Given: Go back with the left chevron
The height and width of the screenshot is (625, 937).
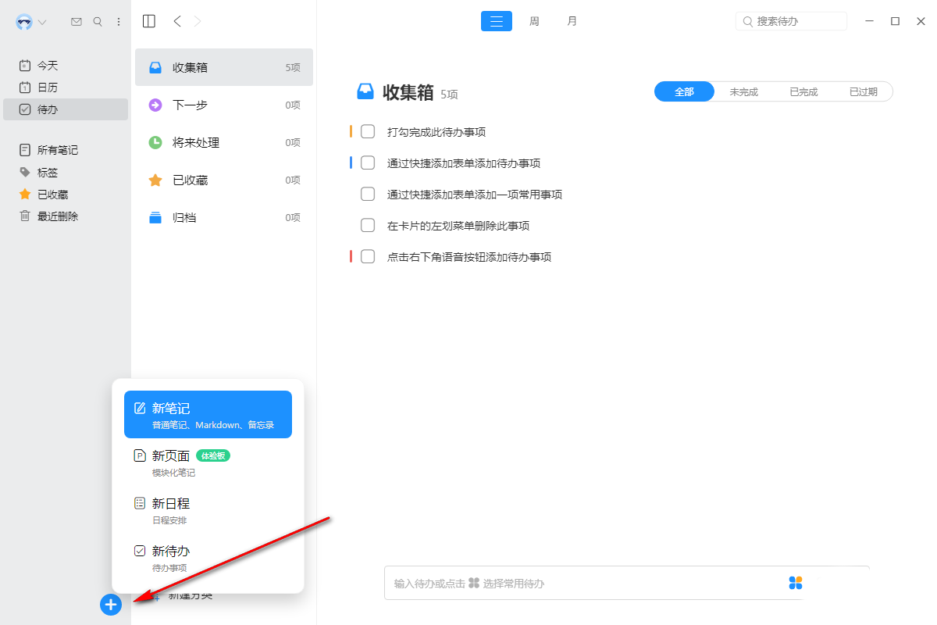Looking at the screenshot, I should pos(177,22).
